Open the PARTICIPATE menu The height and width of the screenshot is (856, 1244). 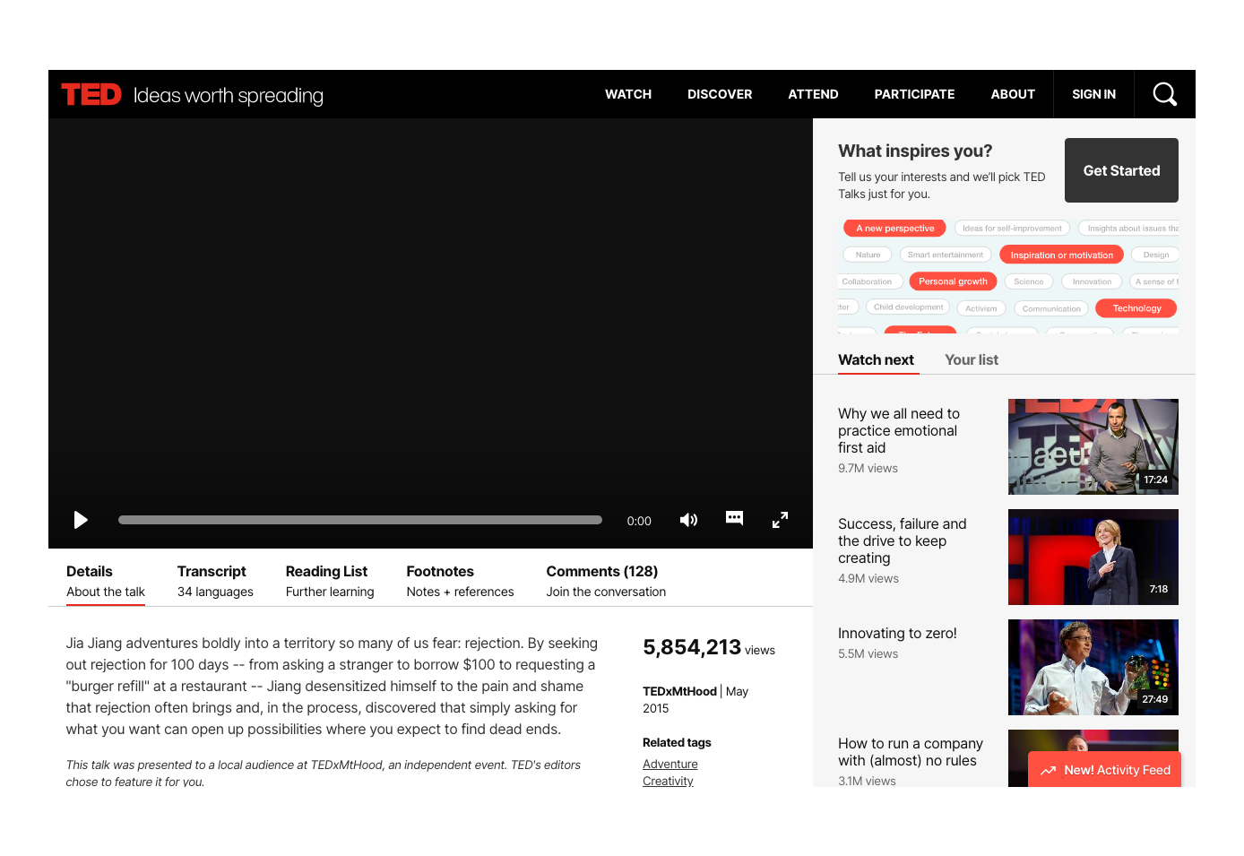tap(914, 94)
